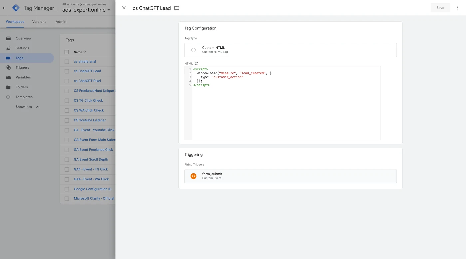466x259 pixels.
Task: Open the cs ChatGPT Pixel tag
Action: tap(87, 81)
